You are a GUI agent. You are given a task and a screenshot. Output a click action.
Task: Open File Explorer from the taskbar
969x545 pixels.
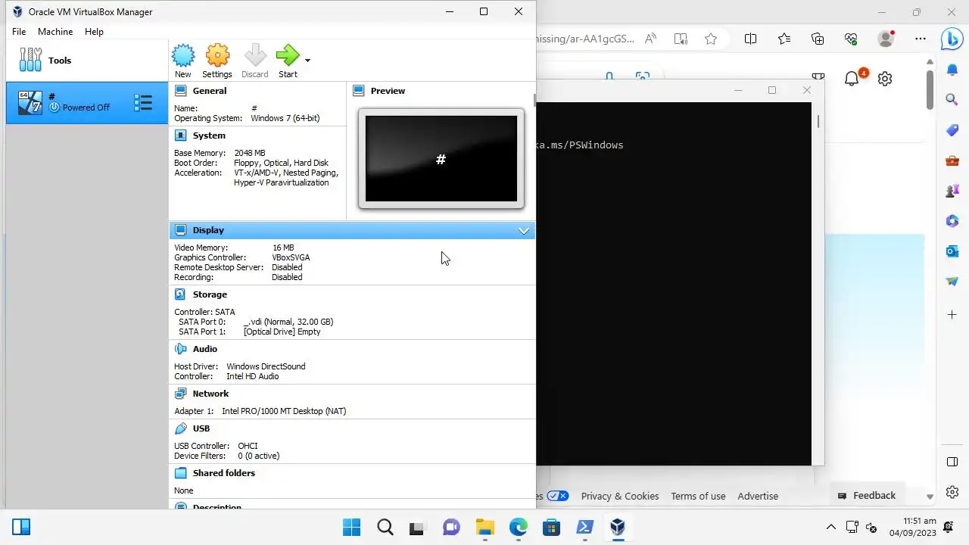(x=484, y=527)
